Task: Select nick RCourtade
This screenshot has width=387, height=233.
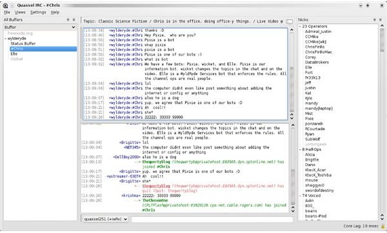Action: 315,129
